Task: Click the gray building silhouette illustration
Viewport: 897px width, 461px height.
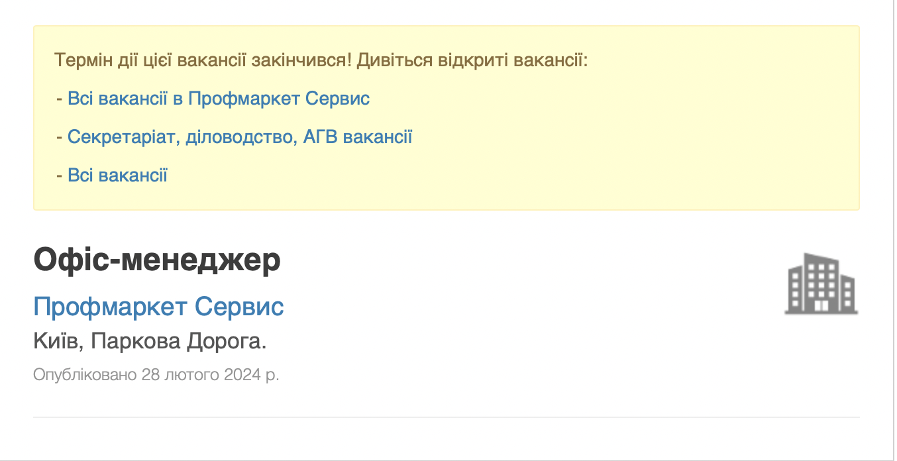Action: 821,283
